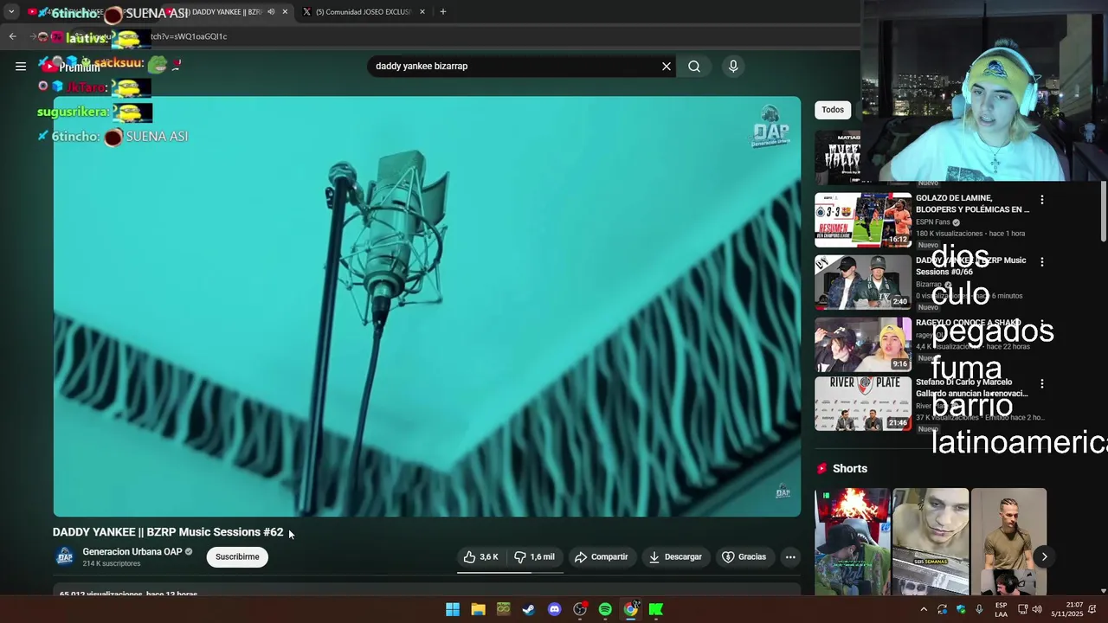This screenshot has height=623, width=1108.
Task: Select the Todos filter chip
Action: click(x=833, y=110)
